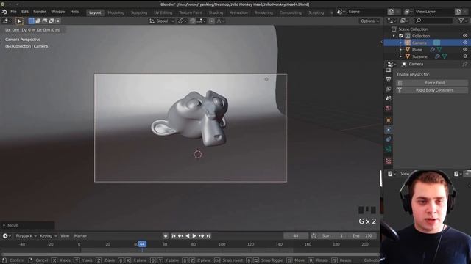Open the Playback dropdown in timeline
This screenshot has width=471, height=264.
click(x=26, y=236)
